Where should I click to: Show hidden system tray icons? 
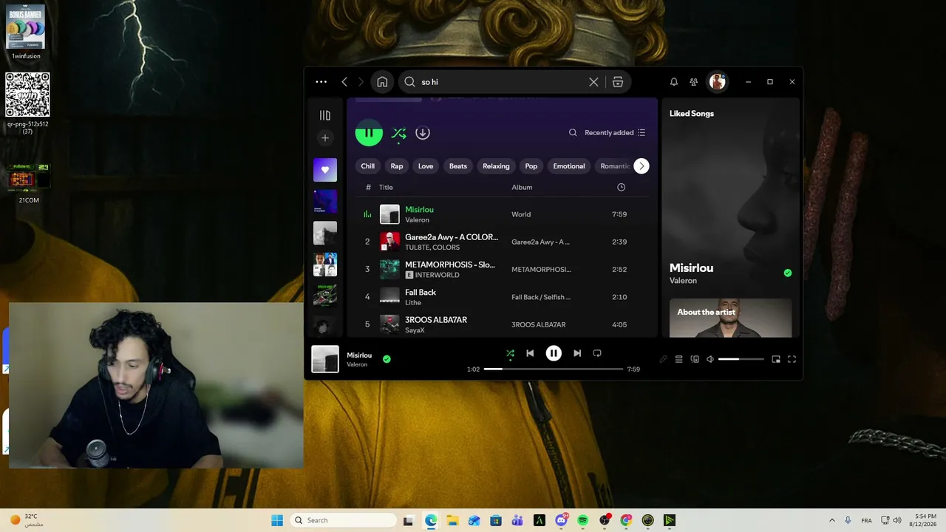831,520
